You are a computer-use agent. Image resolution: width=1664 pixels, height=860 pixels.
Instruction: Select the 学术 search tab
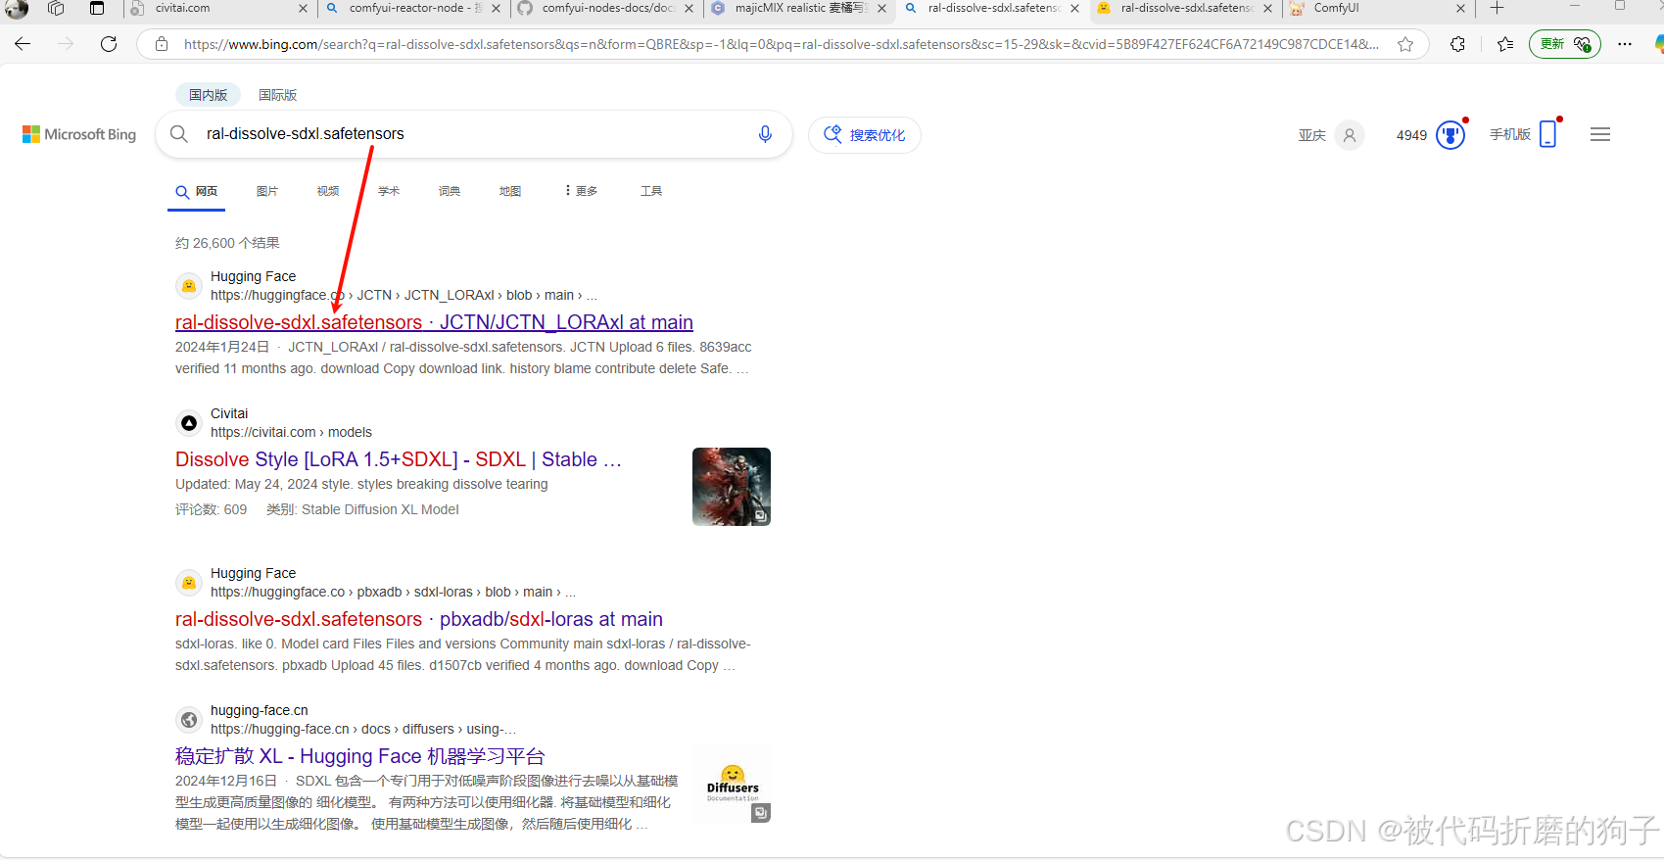(389, 192)
